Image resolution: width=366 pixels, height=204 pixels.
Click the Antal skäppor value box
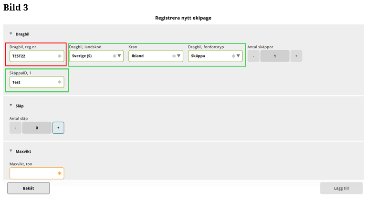coord(275,56)
